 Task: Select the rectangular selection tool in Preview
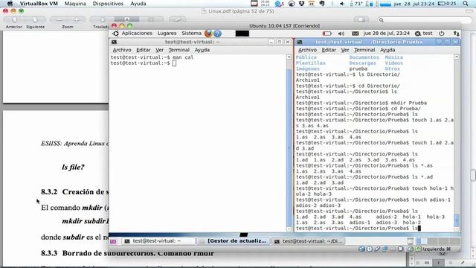[x=151, y=20]
